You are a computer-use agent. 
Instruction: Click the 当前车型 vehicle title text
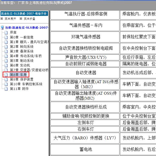click(x=36, y=3)
